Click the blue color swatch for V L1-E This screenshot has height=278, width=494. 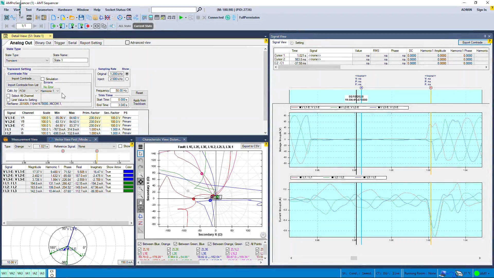128,172
